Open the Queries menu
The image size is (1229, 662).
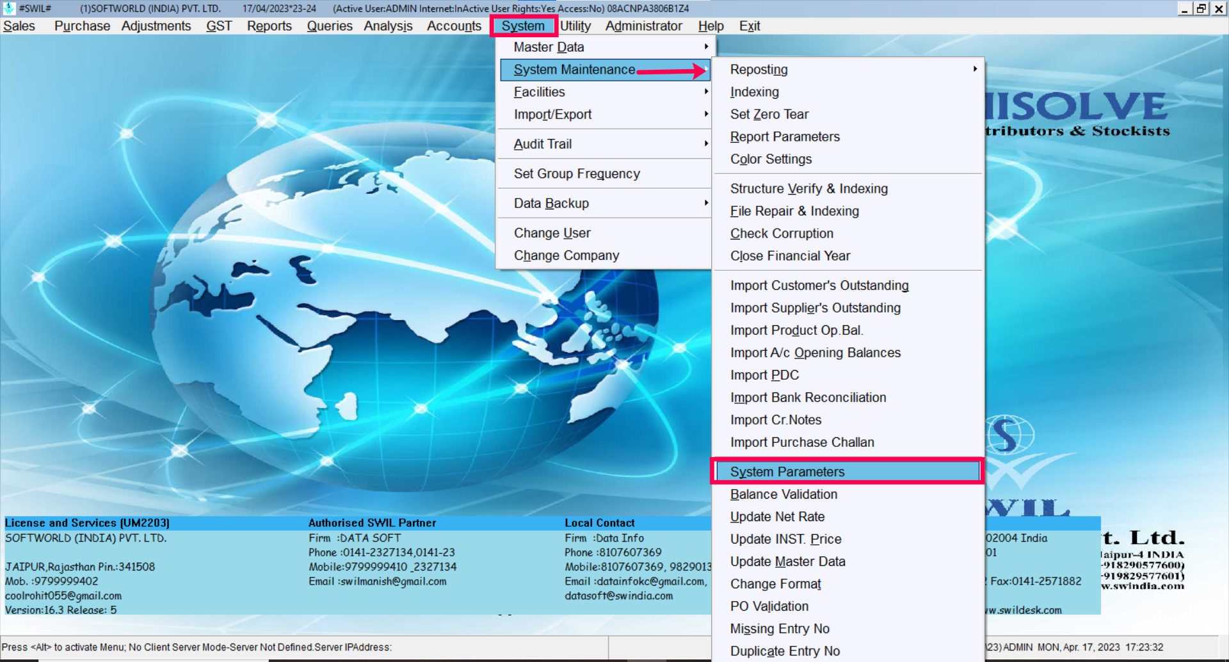tap(330, 26)
